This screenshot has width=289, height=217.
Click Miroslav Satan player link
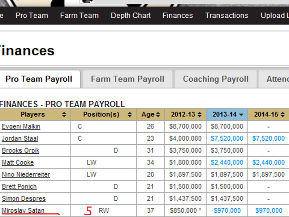23,210
